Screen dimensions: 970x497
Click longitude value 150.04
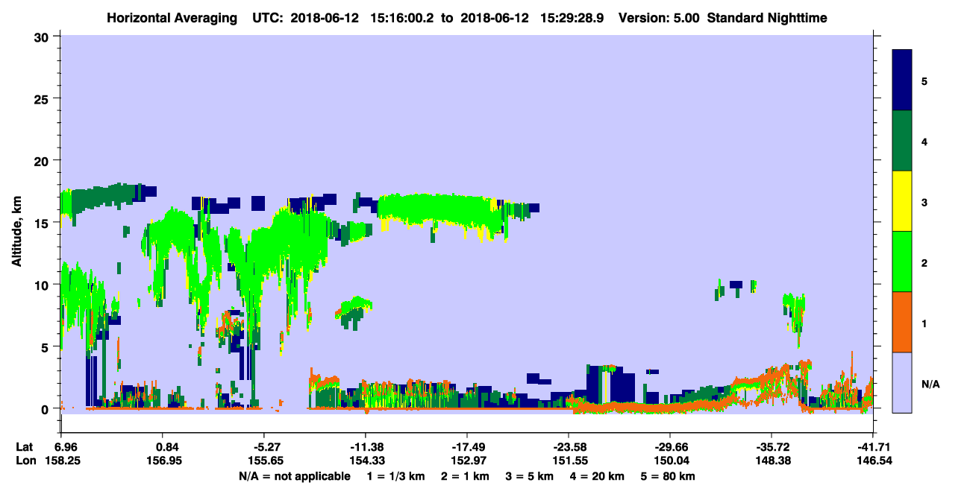pyautogui.click(x=670, y=461)
